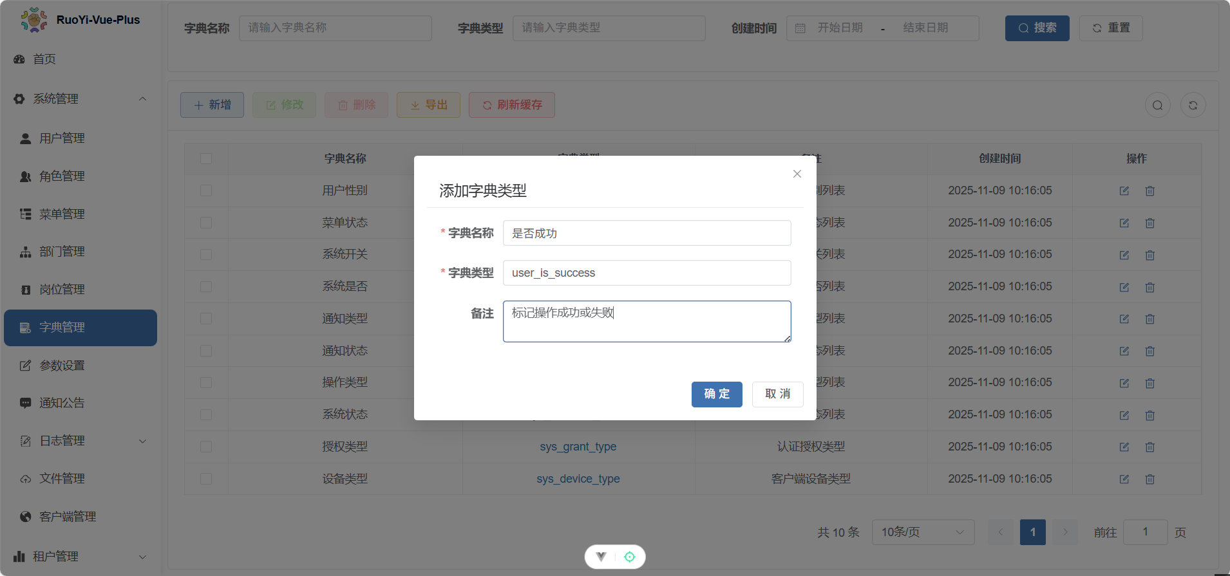Click the round search toggle icon above the table
This screenshot has height=576, width=1230.
coord(1157,106)
